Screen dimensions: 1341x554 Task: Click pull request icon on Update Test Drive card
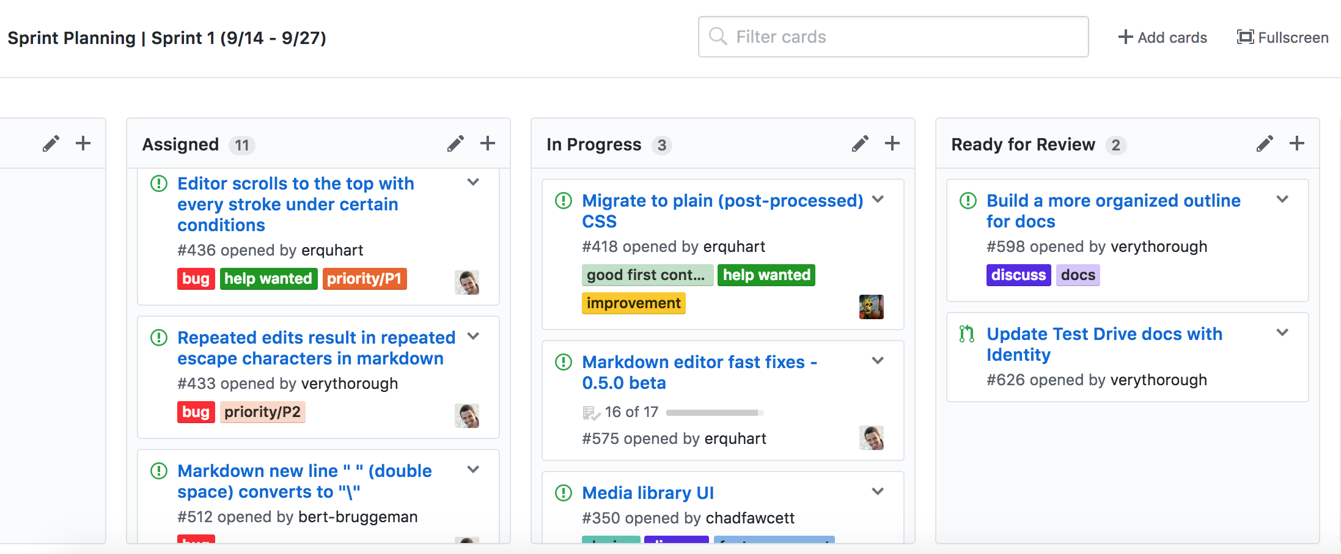tap(967, 334)
